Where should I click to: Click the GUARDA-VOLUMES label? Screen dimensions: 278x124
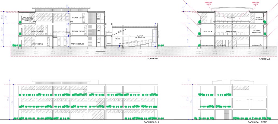tap(208, 45)
